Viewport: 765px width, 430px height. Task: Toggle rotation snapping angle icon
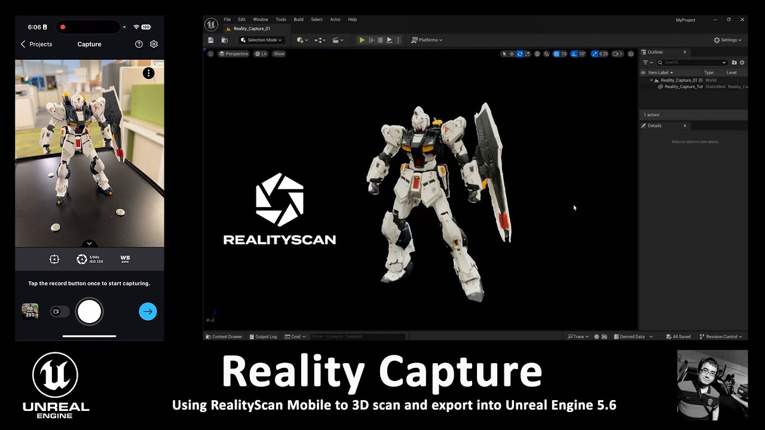coord(574,54)
